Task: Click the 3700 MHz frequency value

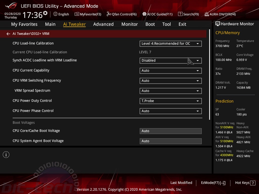Action: [222, 46]
